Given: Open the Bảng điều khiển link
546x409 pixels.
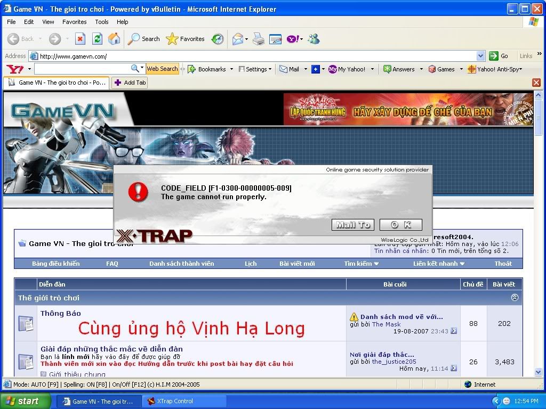Looking at the screenshot, I should click(55, 264).
